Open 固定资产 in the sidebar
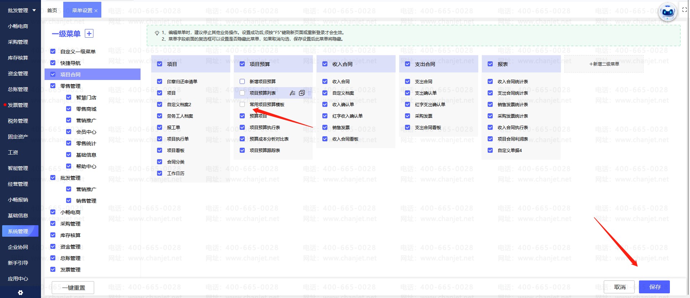The height and width of the screenshot is (298, 690). click(18, 137)
